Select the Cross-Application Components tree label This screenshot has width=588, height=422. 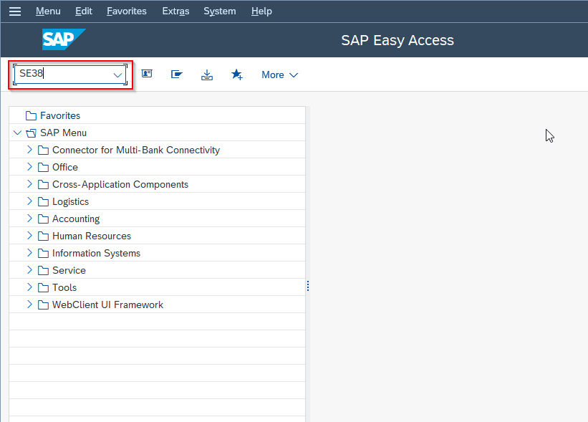(x=120, y=185)
